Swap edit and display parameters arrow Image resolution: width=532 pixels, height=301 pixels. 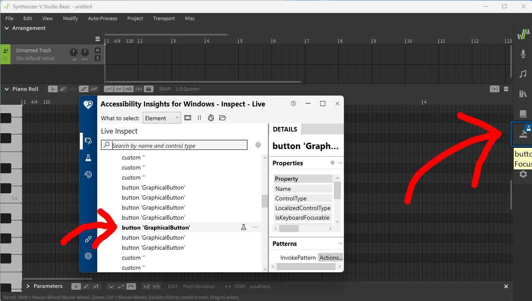pos(227,286)
